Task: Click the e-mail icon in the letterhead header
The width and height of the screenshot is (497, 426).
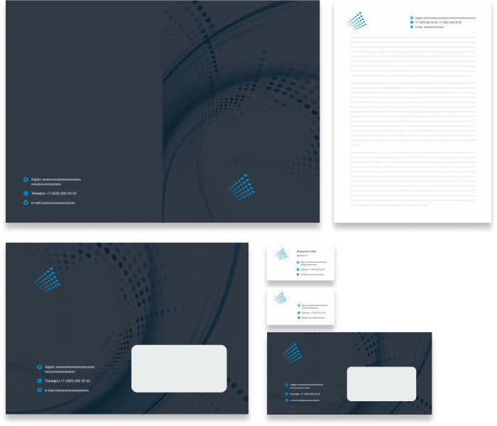Action: 412,27
